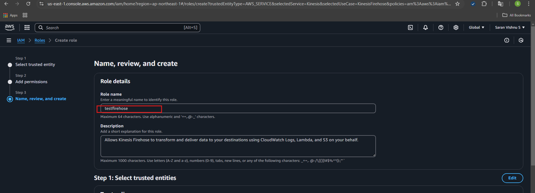Reload the browser page

pos(28,4)
